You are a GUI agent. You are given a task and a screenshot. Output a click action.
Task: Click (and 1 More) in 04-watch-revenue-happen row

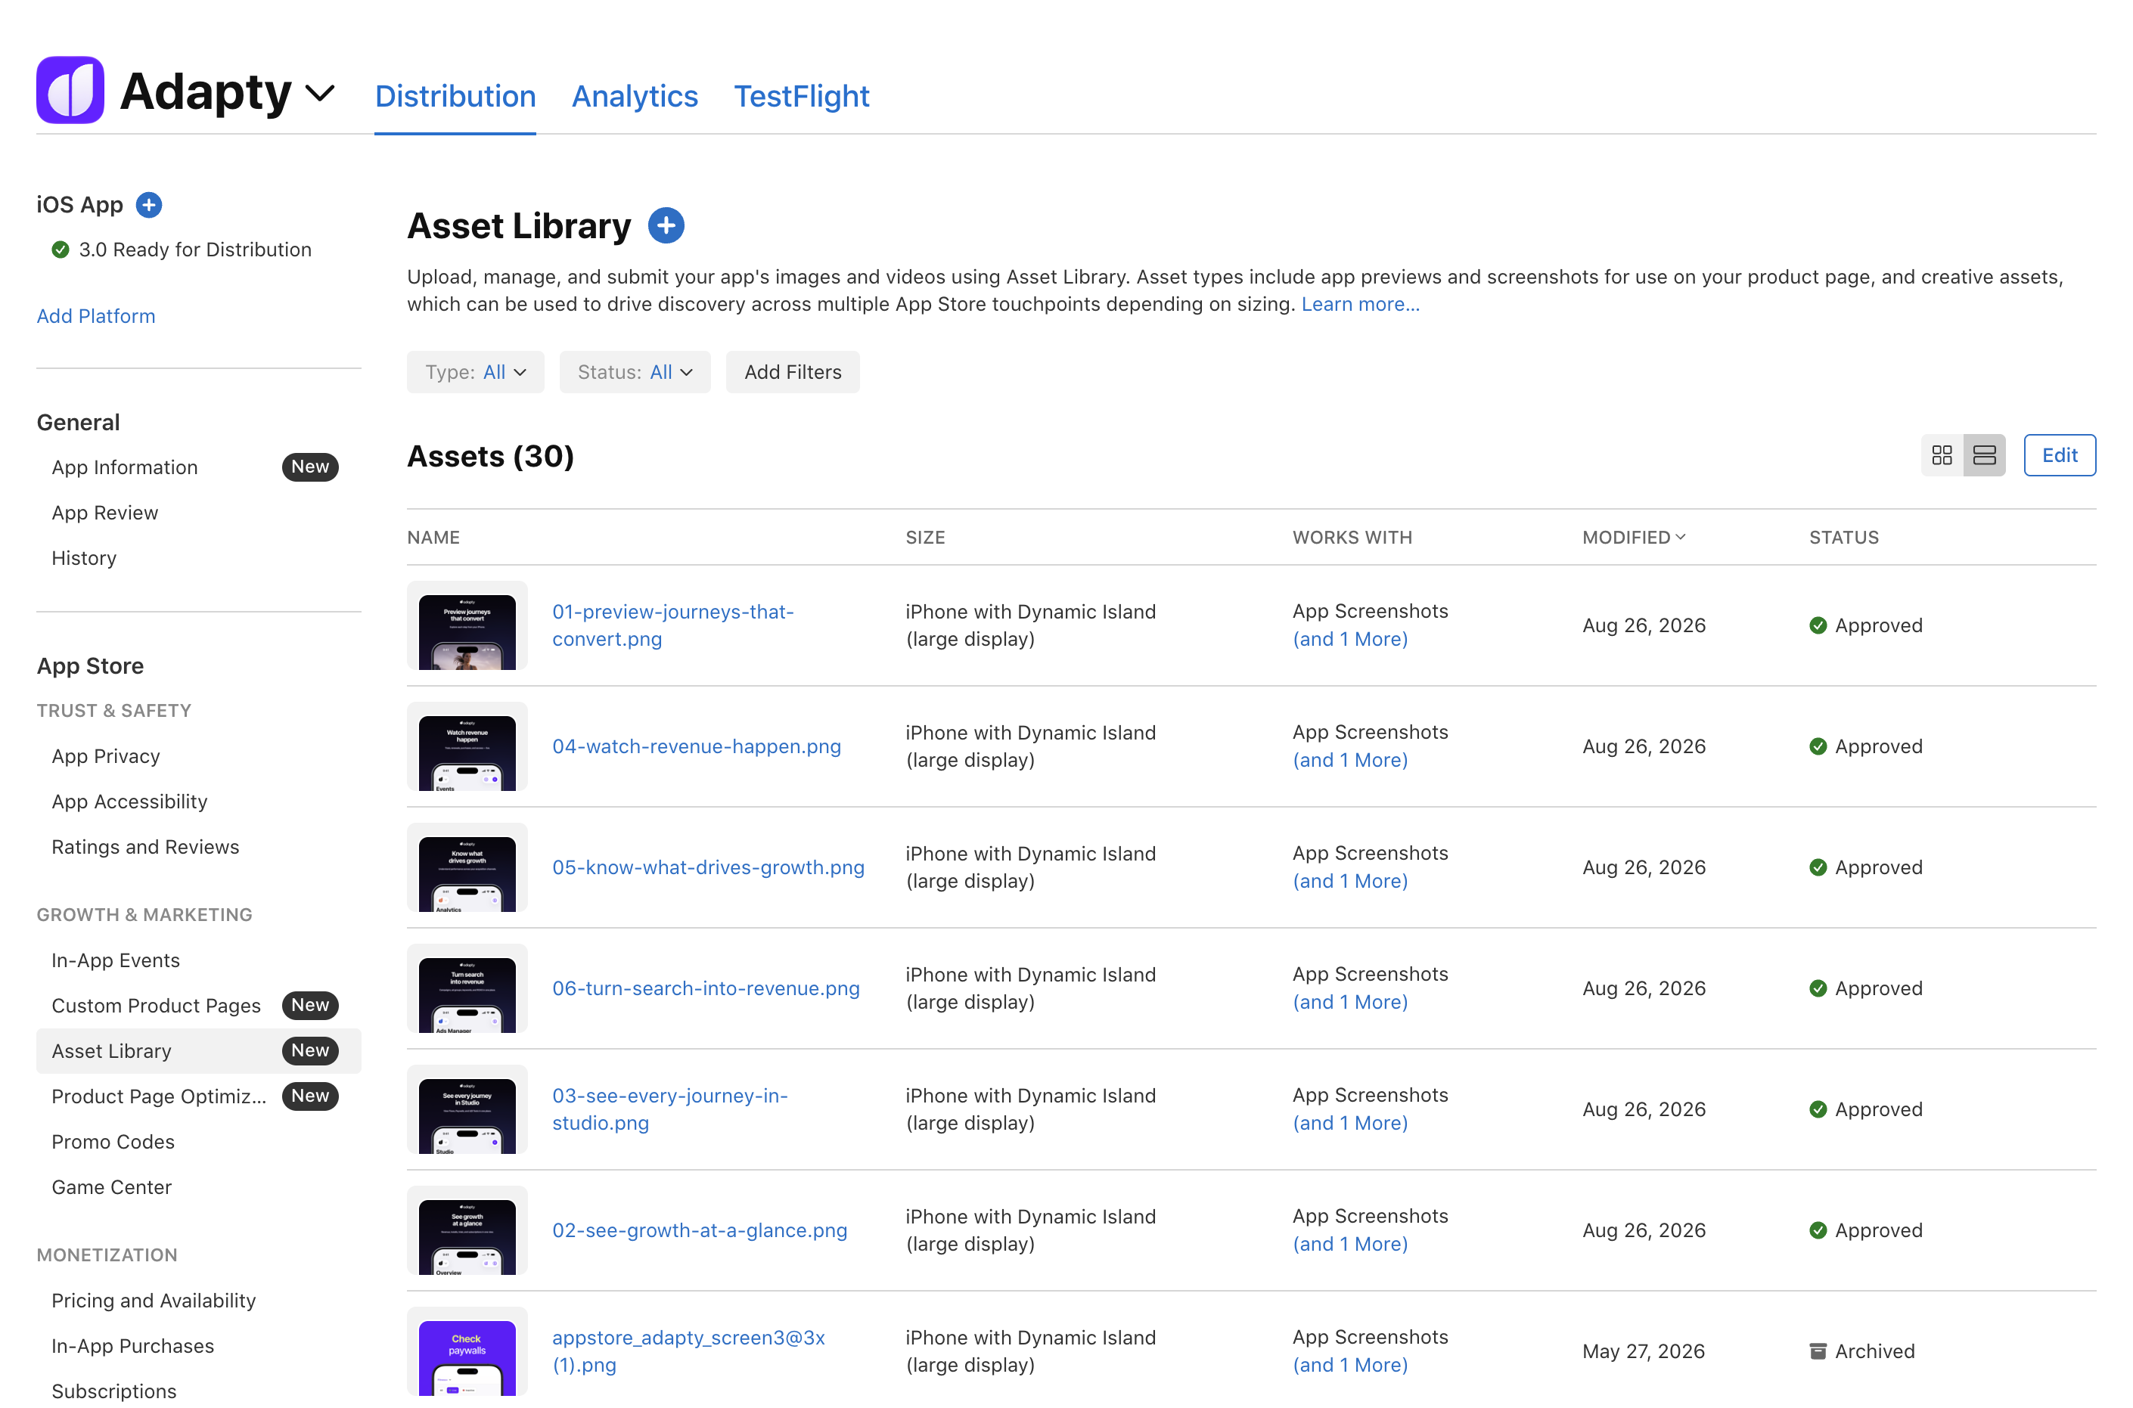click(1350, 760)
